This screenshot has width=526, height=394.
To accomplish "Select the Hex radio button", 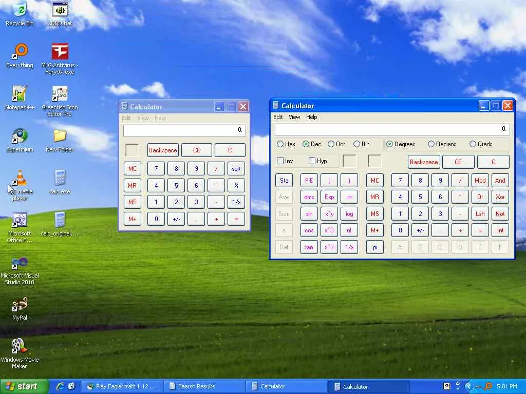I will pyautogui.click(x=286, y=144).
